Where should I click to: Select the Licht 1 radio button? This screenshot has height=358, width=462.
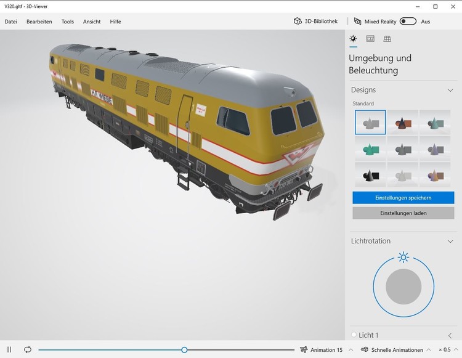tap(354, 335)
